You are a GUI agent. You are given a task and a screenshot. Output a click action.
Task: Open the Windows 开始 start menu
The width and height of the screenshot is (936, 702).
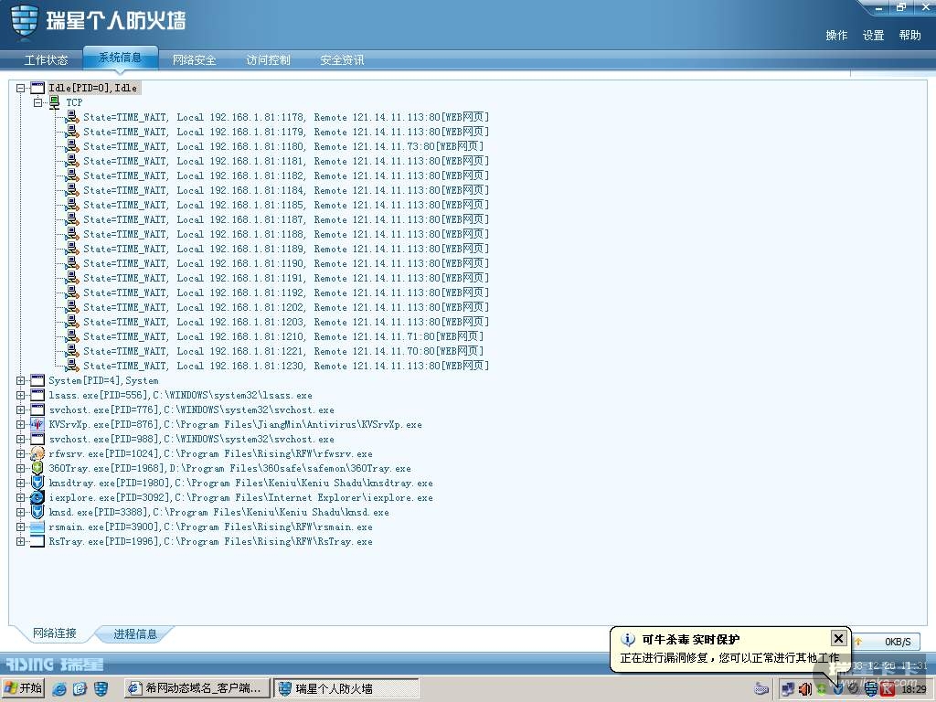(23, 688)
